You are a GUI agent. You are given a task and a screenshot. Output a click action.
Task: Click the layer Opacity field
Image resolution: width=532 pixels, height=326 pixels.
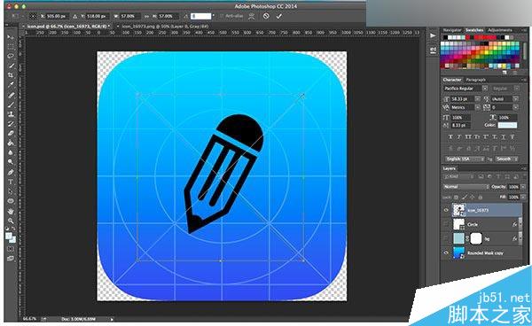(x=513, y=187)
